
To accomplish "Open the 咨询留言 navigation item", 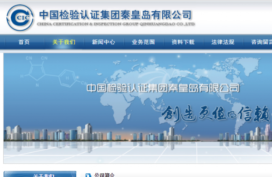I will click(262, 42).
